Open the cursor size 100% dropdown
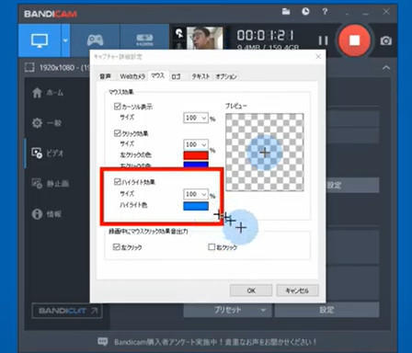Viewport: 412px width, 353px height. (x=196, y=118)
